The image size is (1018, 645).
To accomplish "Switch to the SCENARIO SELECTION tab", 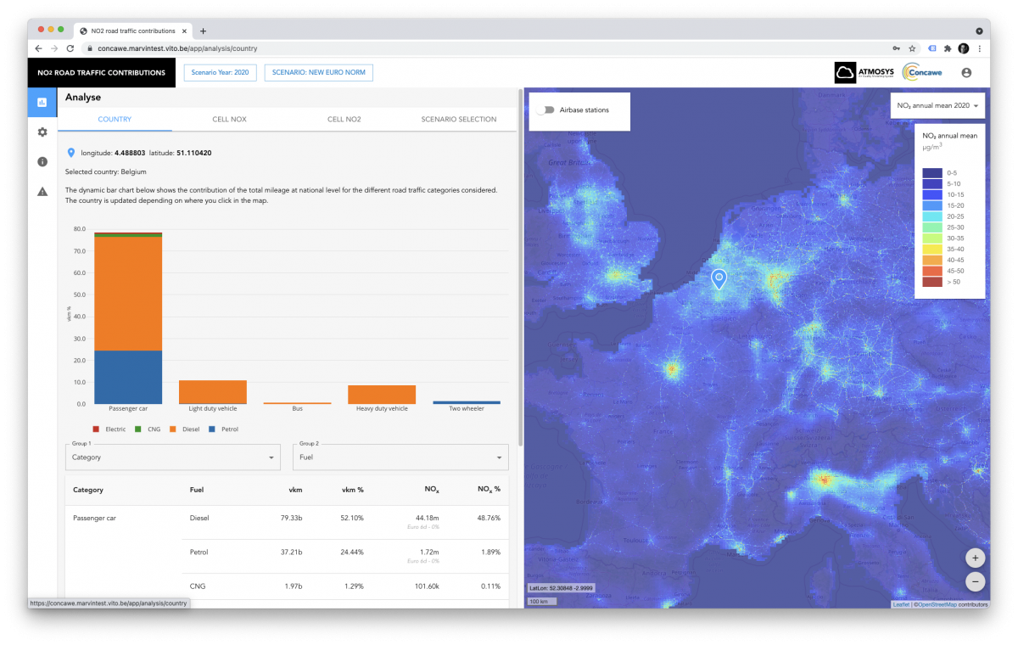I will tap(458, 120).
